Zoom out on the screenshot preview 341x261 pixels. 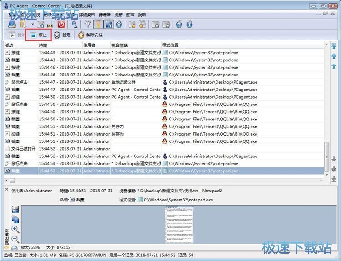15,239
